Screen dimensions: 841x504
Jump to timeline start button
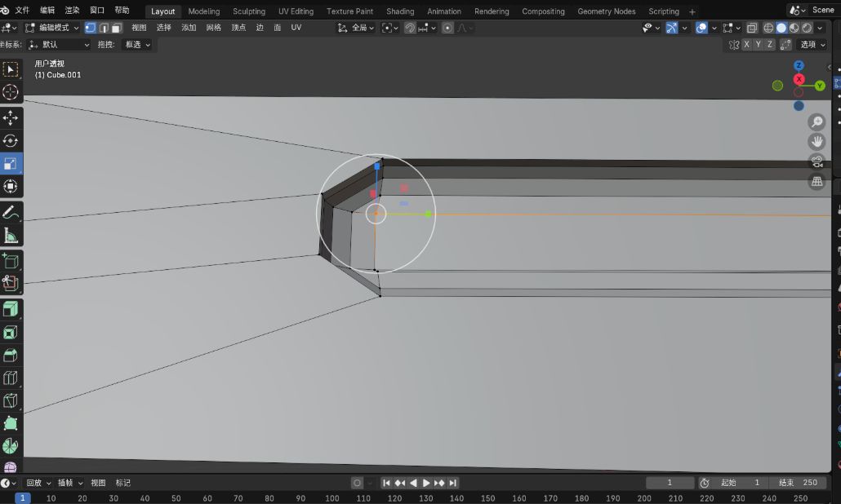coord(386,483)
